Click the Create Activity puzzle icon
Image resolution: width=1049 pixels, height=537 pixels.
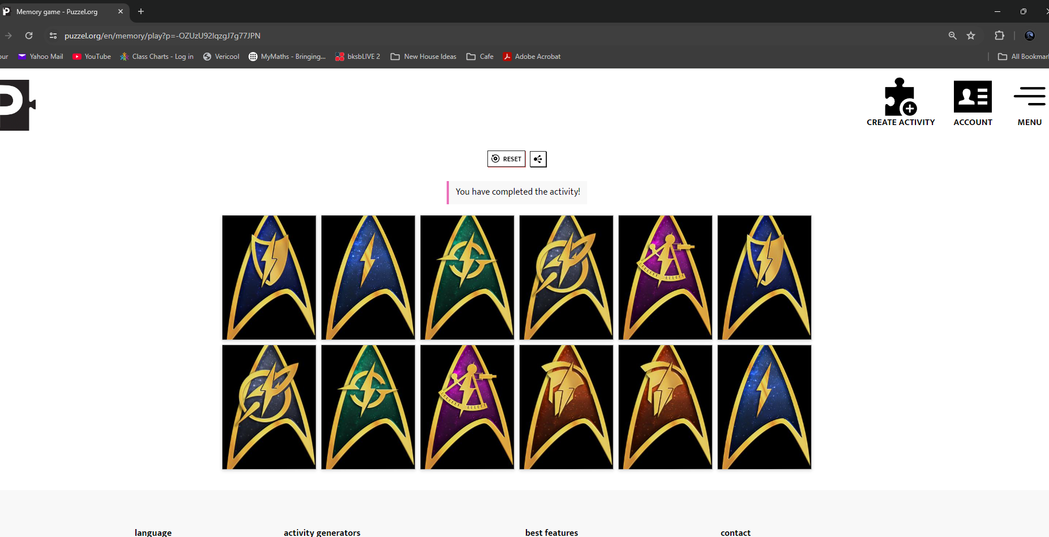900,97
